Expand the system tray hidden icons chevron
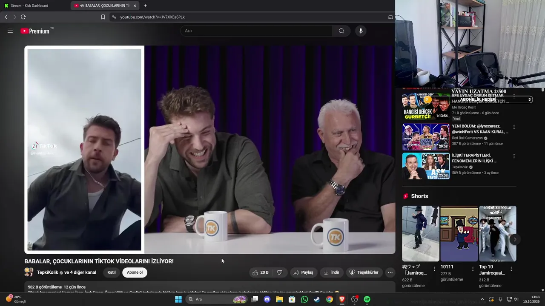545x306 pixels. 482,299
